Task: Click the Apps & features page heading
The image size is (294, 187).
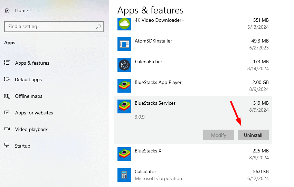Action: pos(150,10)
